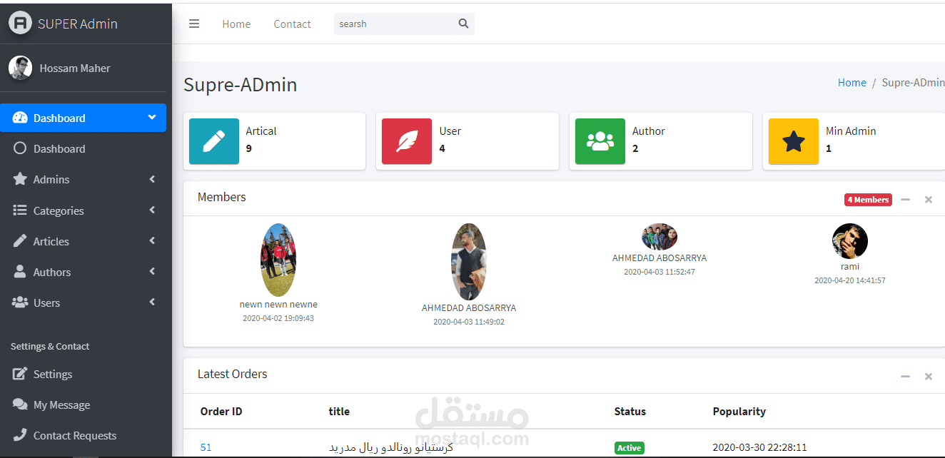Image resolution: width=945 pixels, height=458 pixels.
Task: Click the Popularity column header
Action: (739, 411)
